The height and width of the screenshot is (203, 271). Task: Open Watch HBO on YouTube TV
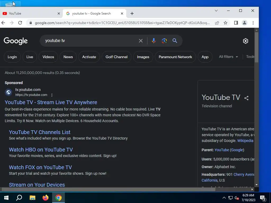click(41, 150)
